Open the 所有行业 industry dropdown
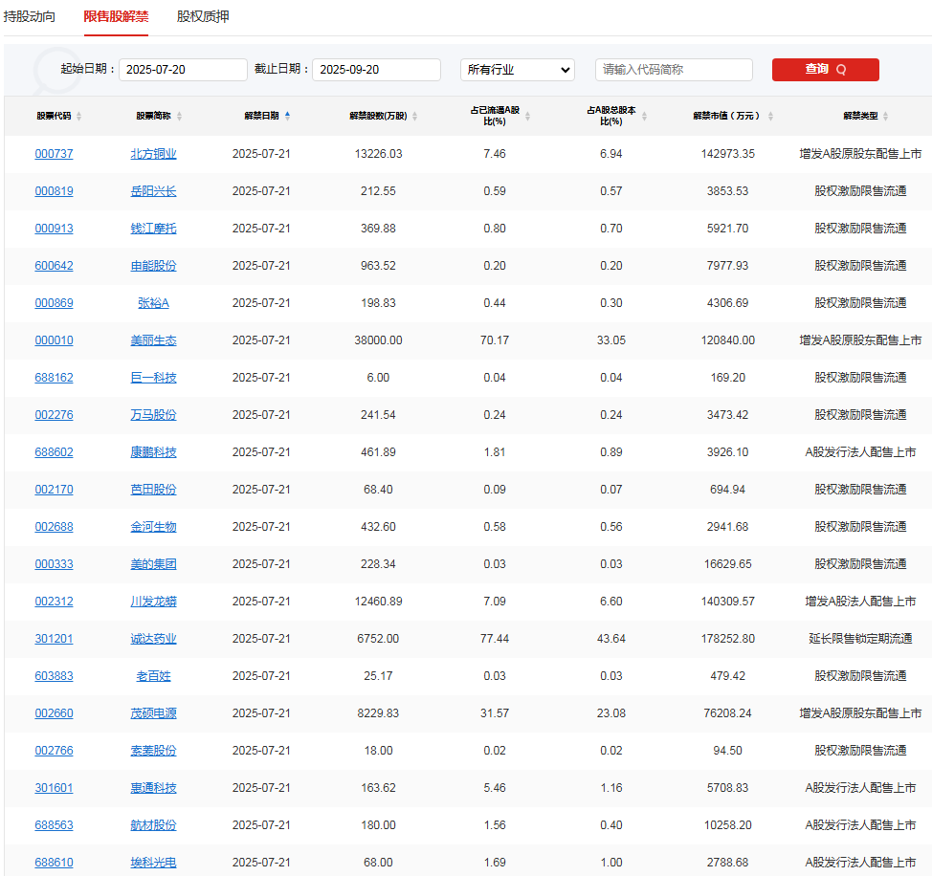Viewport: 932px width, 876px height. (x=517, y=70)
